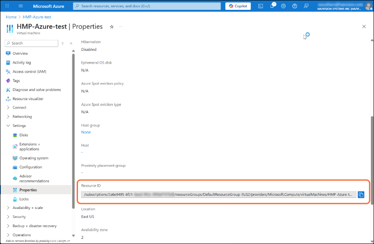
Task: Click the feedback icon in header
Action: (x=306, y=6)
